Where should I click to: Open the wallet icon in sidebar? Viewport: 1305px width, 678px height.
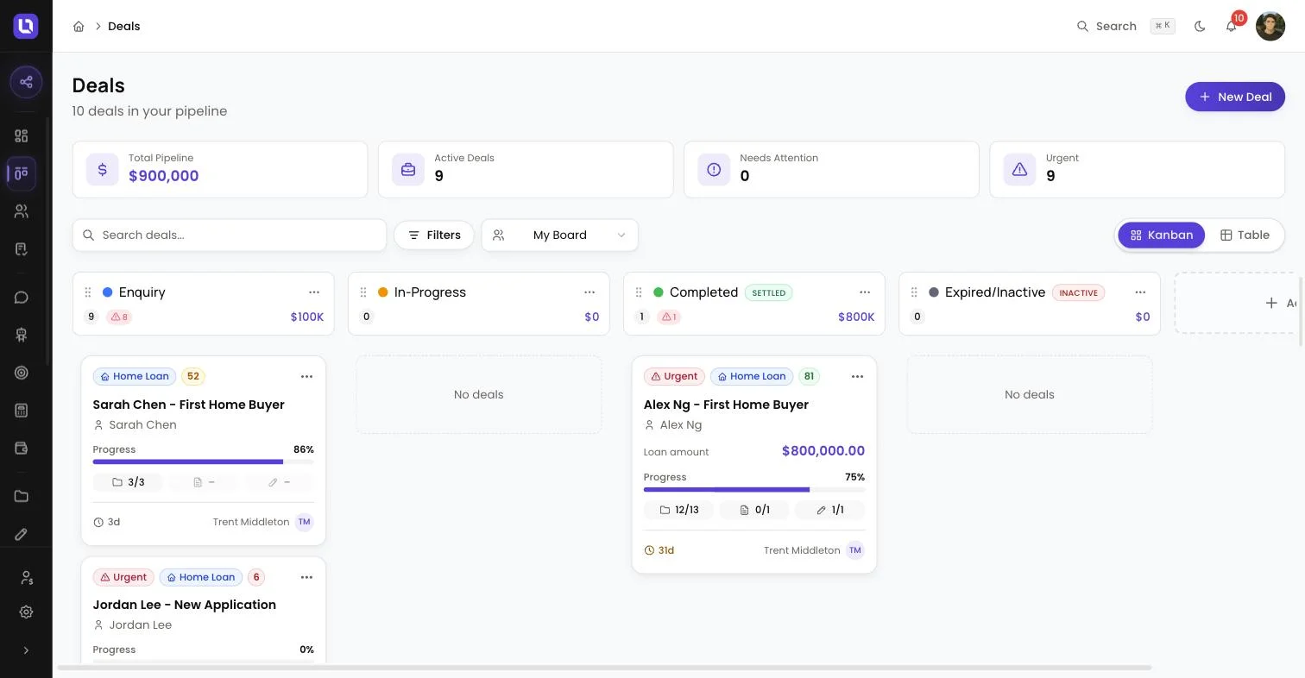pos(22,449)
